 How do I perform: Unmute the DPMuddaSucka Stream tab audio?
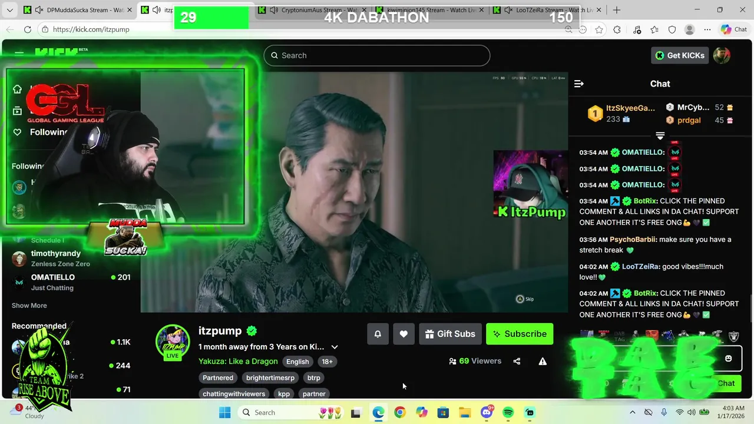[39, 10]
